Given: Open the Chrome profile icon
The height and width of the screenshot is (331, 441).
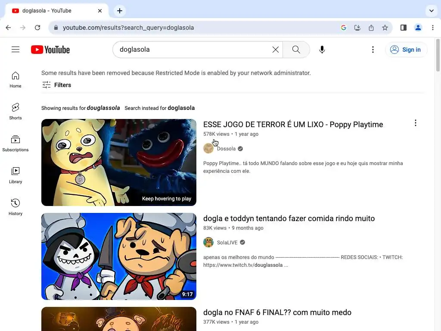Looking at the screenshot, I should (418, 28).
